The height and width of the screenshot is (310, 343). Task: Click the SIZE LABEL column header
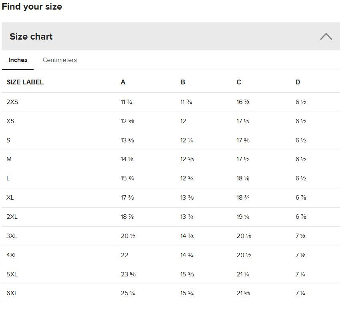(25, 82)
